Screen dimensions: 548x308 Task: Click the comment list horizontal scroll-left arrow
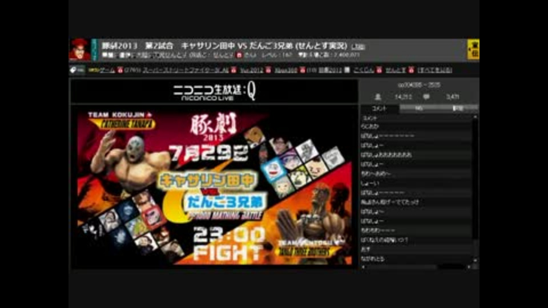click(364, 267)
